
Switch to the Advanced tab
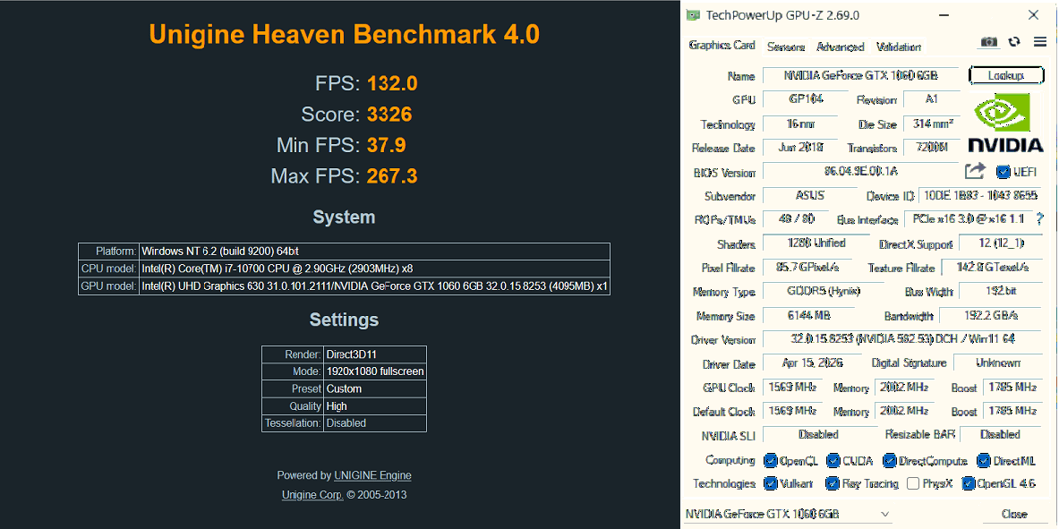click(841, 47)
